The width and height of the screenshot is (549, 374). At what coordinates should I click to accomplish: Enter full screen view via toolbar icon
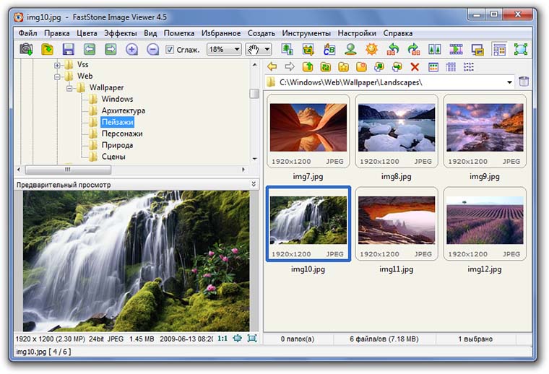click(520, 49)
